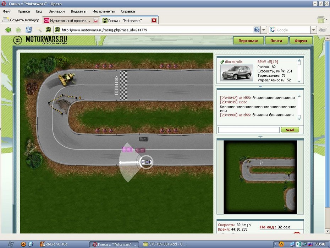Viewport: 330px width, 248px height.
Task: Send the chat message with Send
Action: (290, 130)
